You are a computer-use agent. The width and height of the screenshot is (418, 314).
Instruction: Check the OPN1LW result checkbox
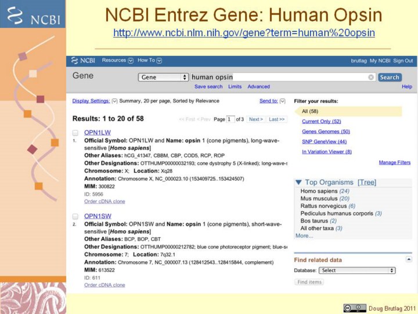(75, 133)
